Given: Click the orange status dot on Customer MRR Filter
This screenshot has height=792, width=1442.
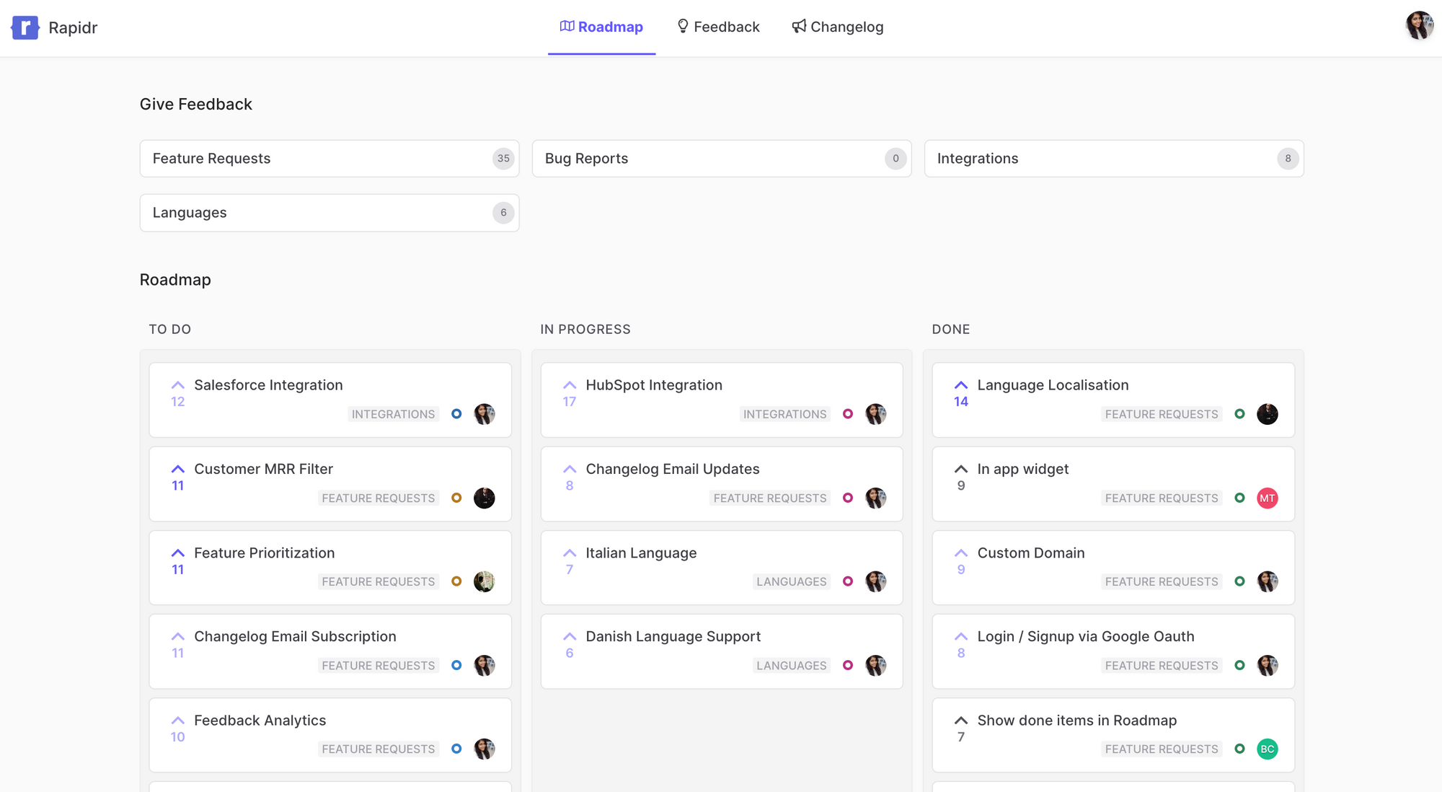Looking at the screenshot, I should [456, 498].
